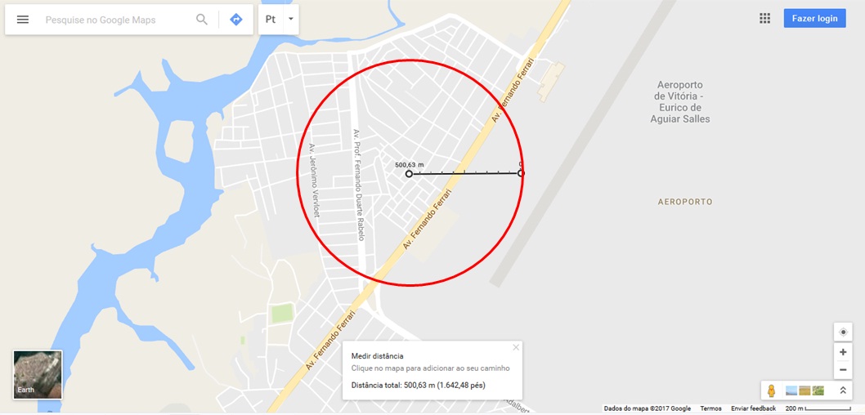Select the measurement end point on circle
The image size is (865, 415).
[521, 173]
